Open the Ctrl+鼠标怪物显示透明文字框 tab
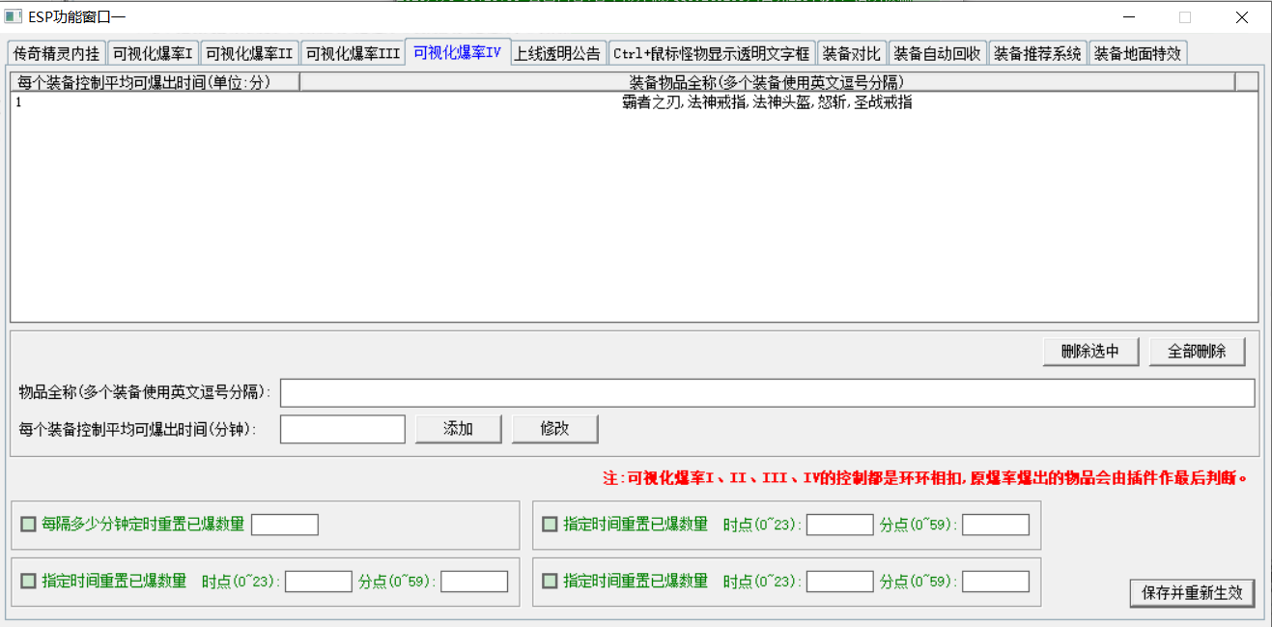 pyautogui.click(x=711, y=53)
